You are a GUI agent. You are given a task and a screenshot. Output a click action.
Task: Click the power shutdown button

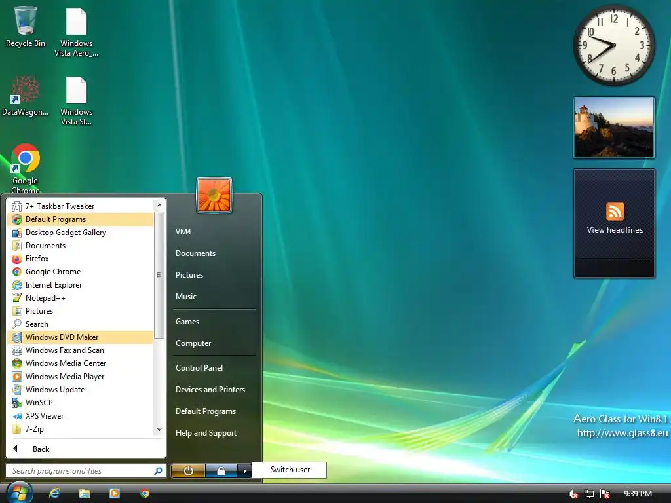point(188,471)
